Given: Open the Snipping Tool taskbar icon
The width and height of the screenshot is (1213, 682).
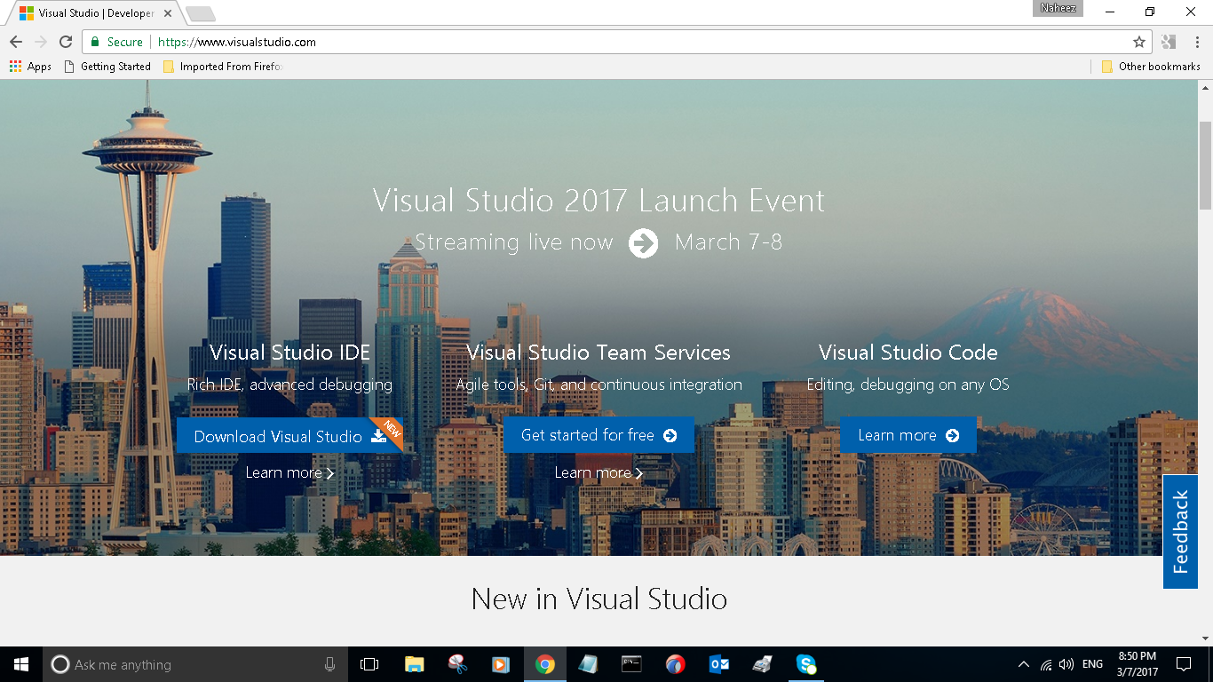Looking at the screenshot, I should pos(457,664).
